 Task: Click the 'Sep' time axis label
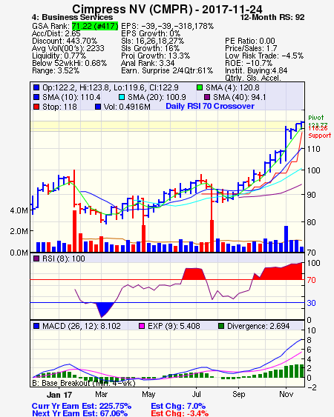238,394
